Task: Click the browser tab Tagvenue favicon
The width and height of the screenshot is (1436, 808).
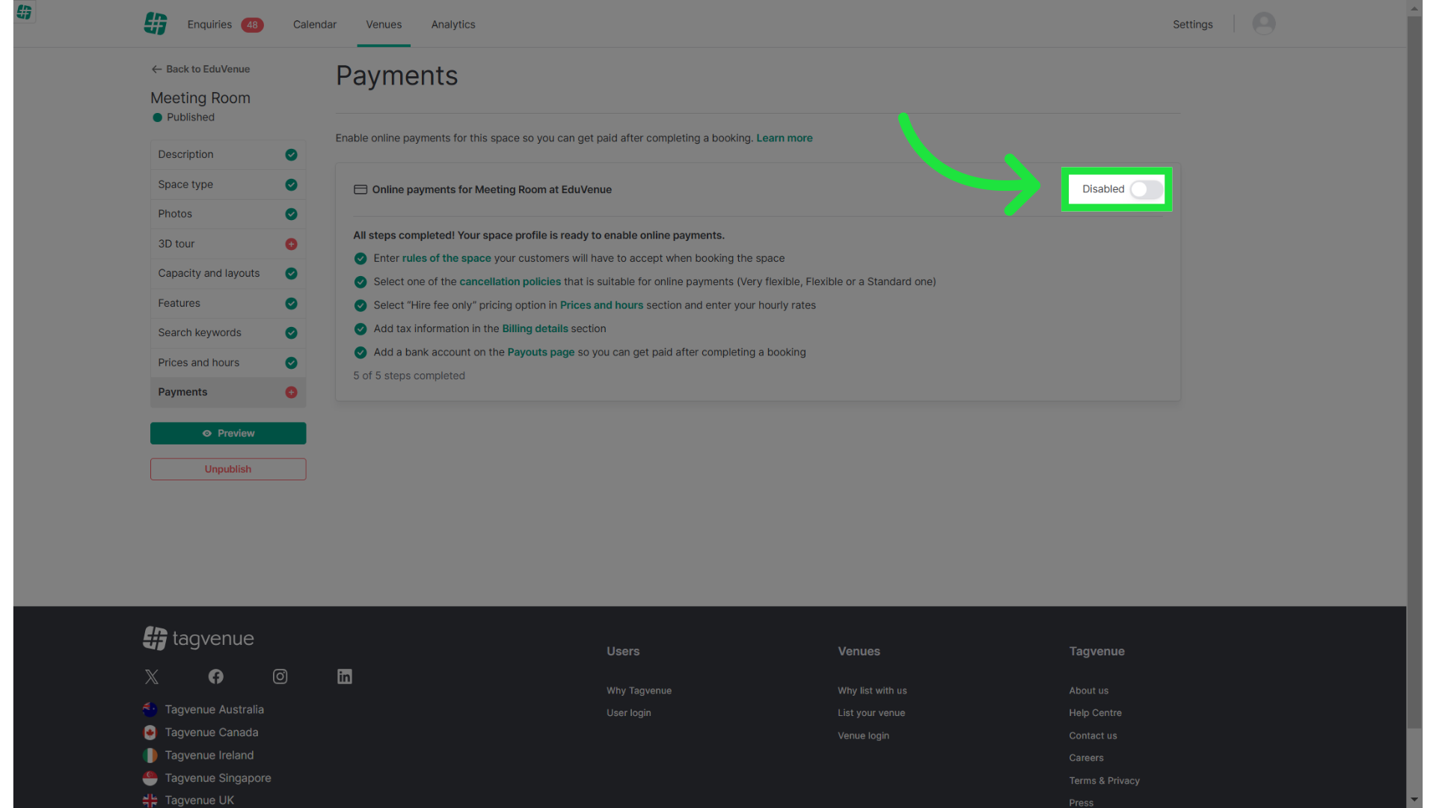Action: pyautogui.click(x=24, y=12)
